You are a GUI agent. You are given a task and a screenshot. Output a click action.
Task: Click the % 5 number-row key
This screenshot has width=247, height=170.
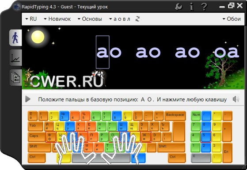[85, 116]
